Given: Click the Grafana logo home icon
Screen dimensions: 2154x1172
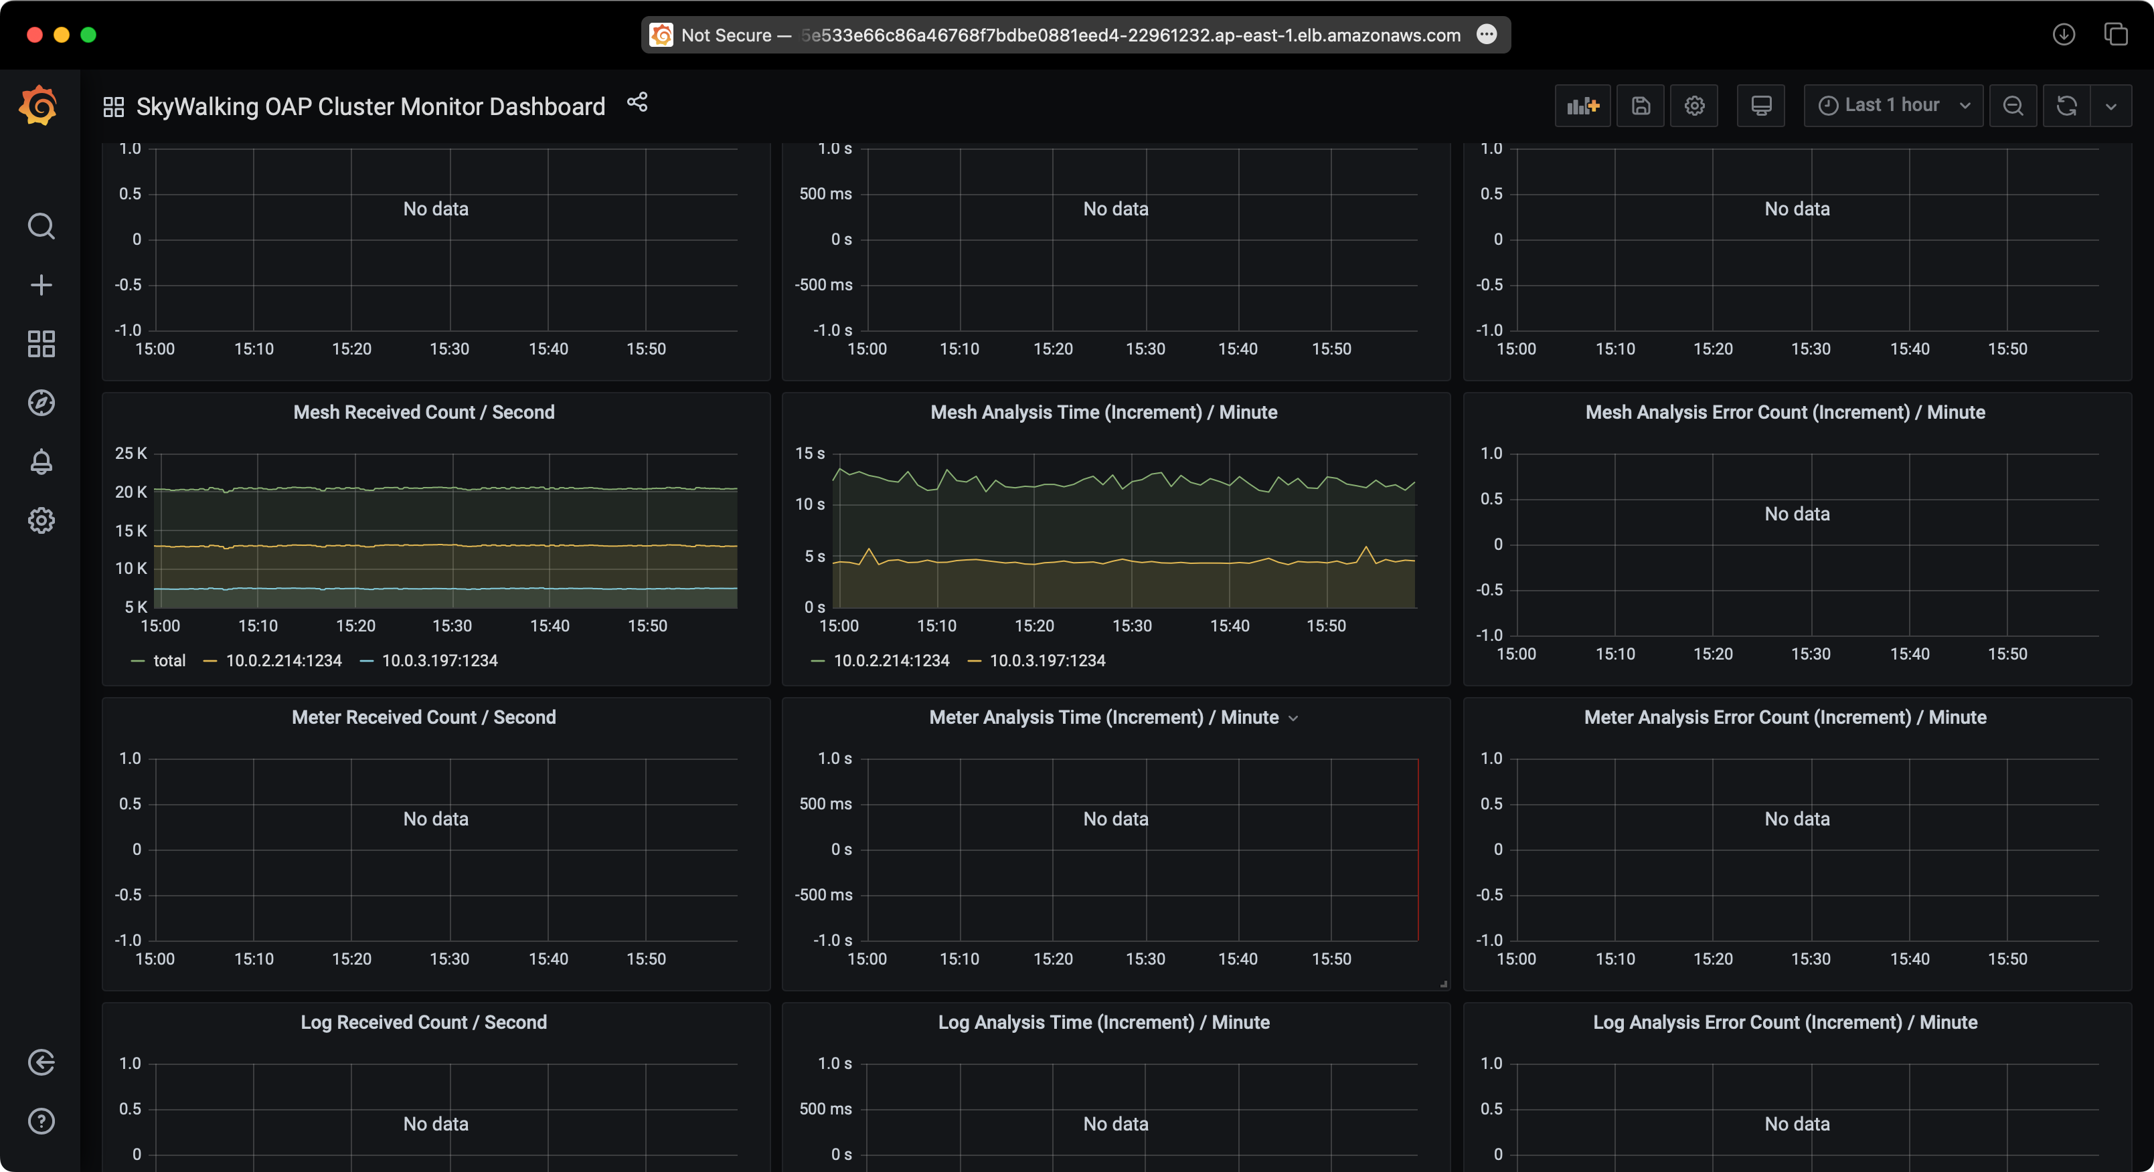Looking at the screenshot, I should pos(39,106).
